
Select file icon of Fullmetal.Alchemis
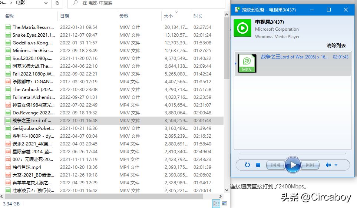8,97
